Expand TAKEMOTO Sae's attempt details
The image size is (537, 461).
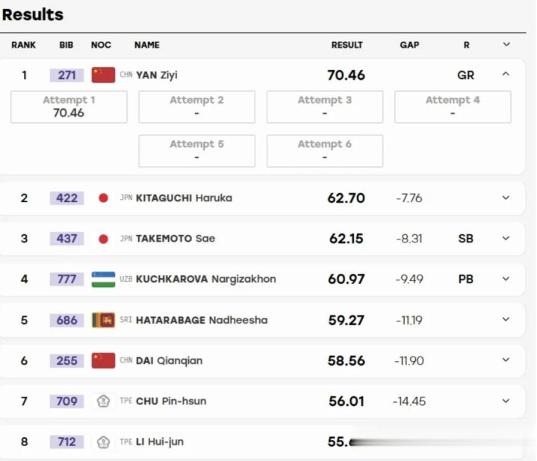point(506,238)
